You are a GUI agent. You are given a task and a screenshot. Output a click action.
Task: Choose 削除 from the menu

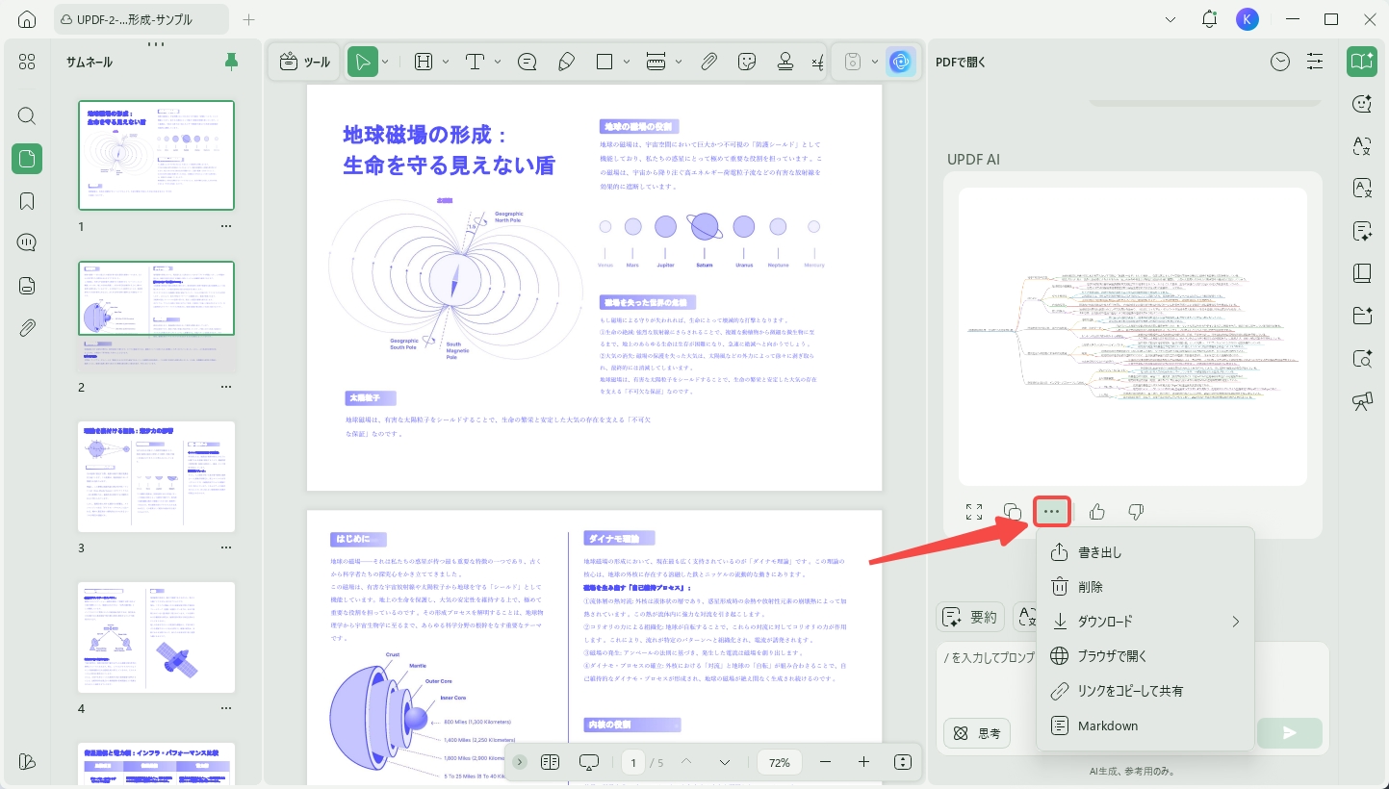tap(1145, 587)
